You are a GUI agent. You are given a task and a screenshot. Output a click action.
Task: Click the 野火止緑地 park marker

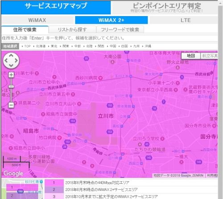coord(178,67)
